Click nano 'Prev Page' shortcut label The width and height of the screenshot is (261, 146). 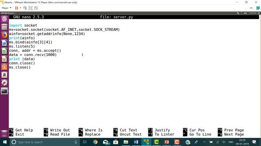click(x=234, y=130)
